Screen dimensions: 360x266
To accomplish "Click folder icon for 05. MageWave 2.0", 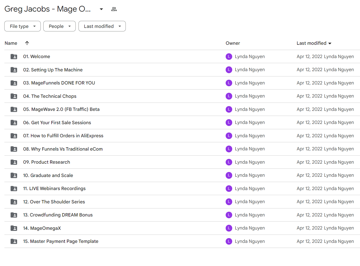I will coord(14,109).
